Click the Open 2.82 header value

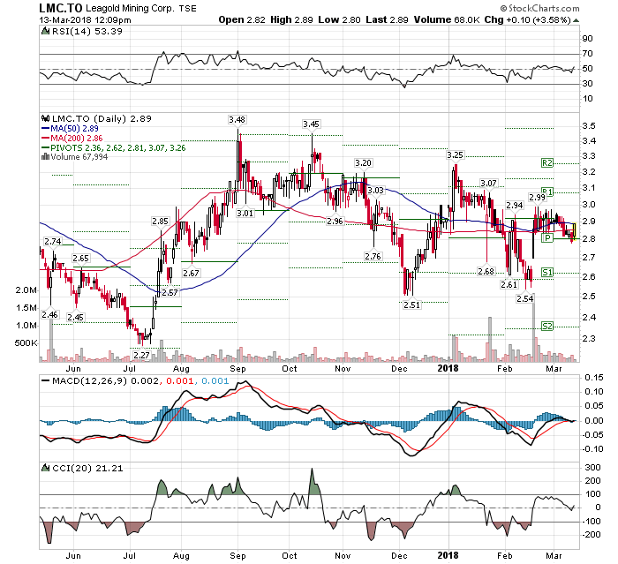click(242, 19)
